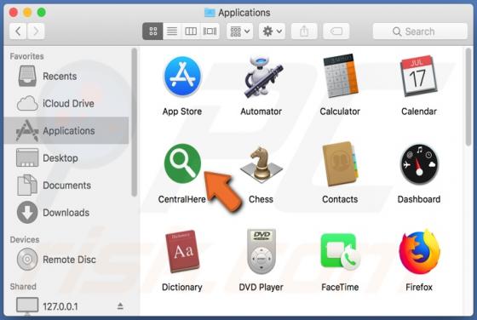Open Downloads in the sidebar
The height and width of the screenshot is (320, 477).
66,213
